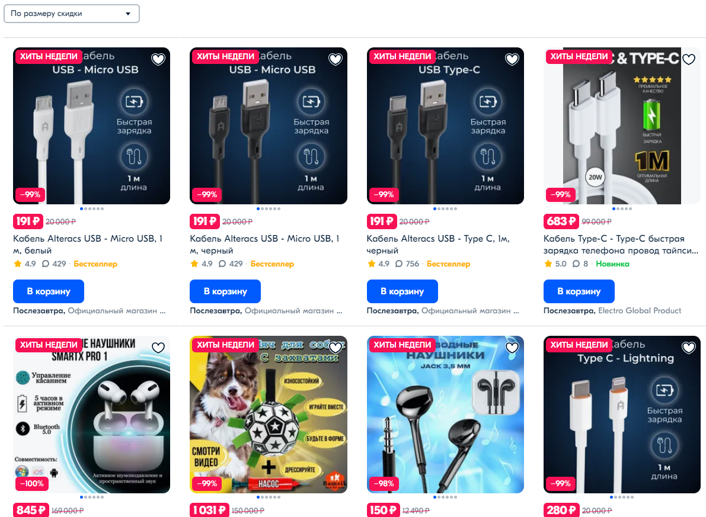This screenshot has height=517, width=706.
Task: Heart the Type C Lightning cable
Action: [x=688, y=348]
